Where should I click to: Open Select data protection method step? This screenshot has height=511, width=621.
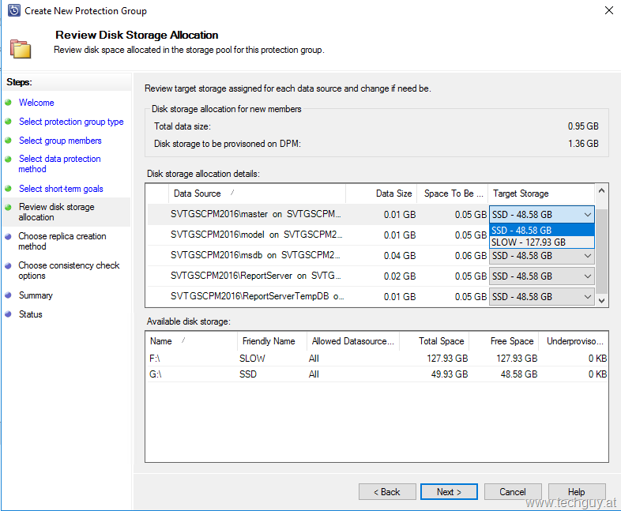pyautogui.click(x=59, y=163)
